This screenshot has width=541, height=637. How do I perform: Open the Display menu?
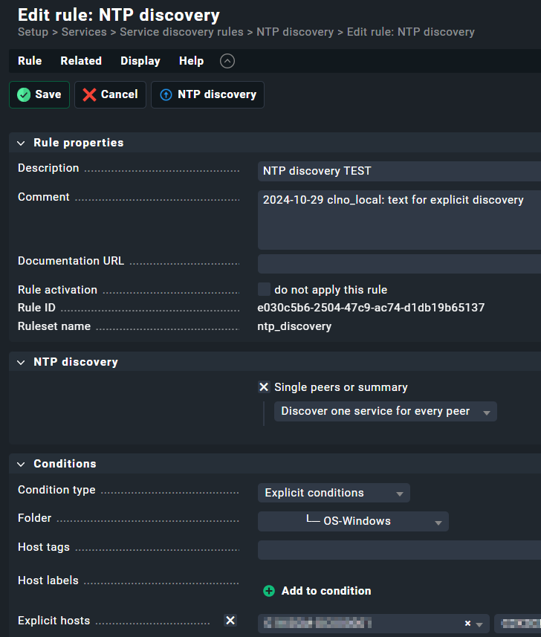coord(140,61)
